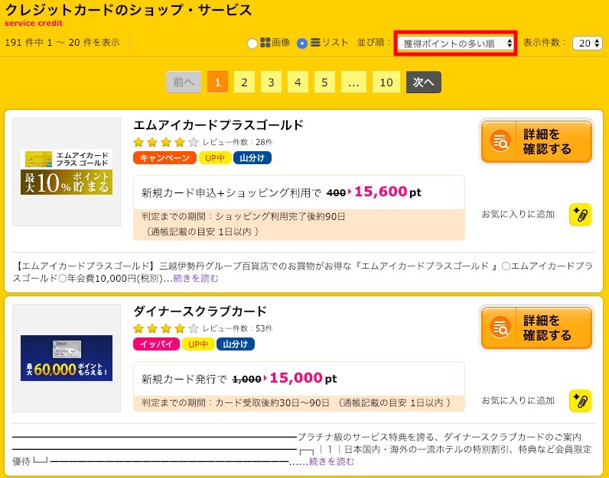Click the ダイナースクラブ 60,000ポイント banner thumbnail
Screen dimensions: 609x478
[x=67, y=358]
